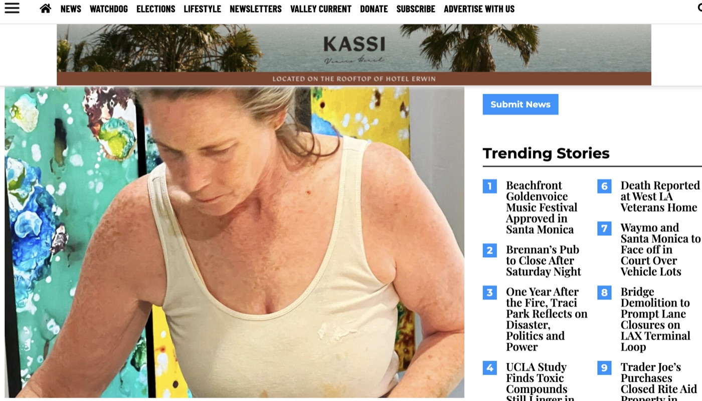This screenshot has height=401, width=702.
Task: Select the number 1 trending badge
Action: click(x=490, y=186)
